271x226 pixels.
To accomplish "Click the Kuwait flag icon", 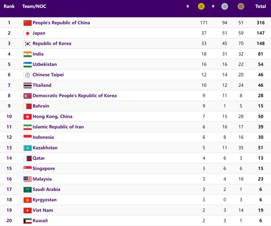I will (x=27, y=221).
